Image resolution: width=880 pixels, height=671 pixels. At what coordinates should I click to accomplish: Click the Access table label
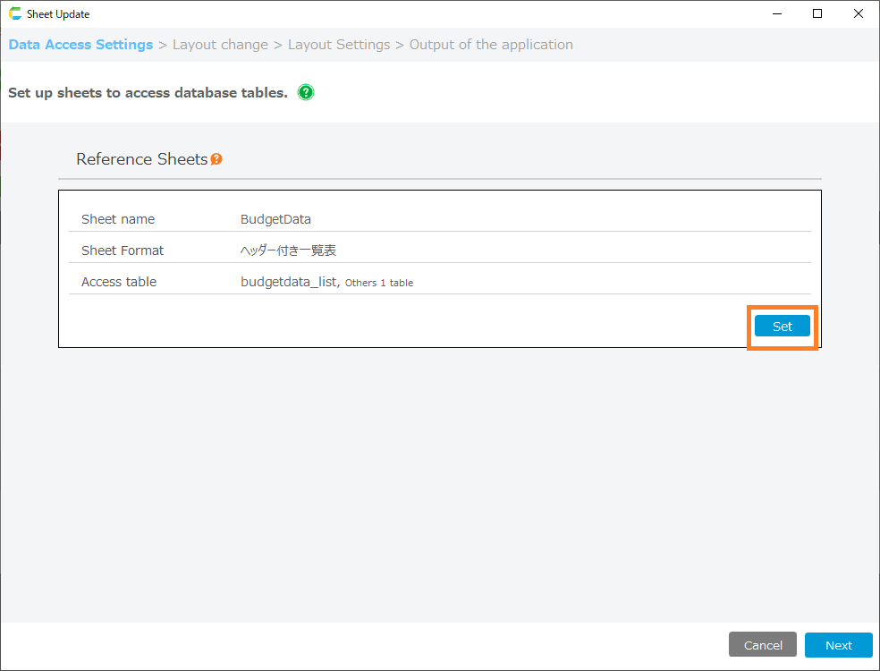tap(119, 282)
